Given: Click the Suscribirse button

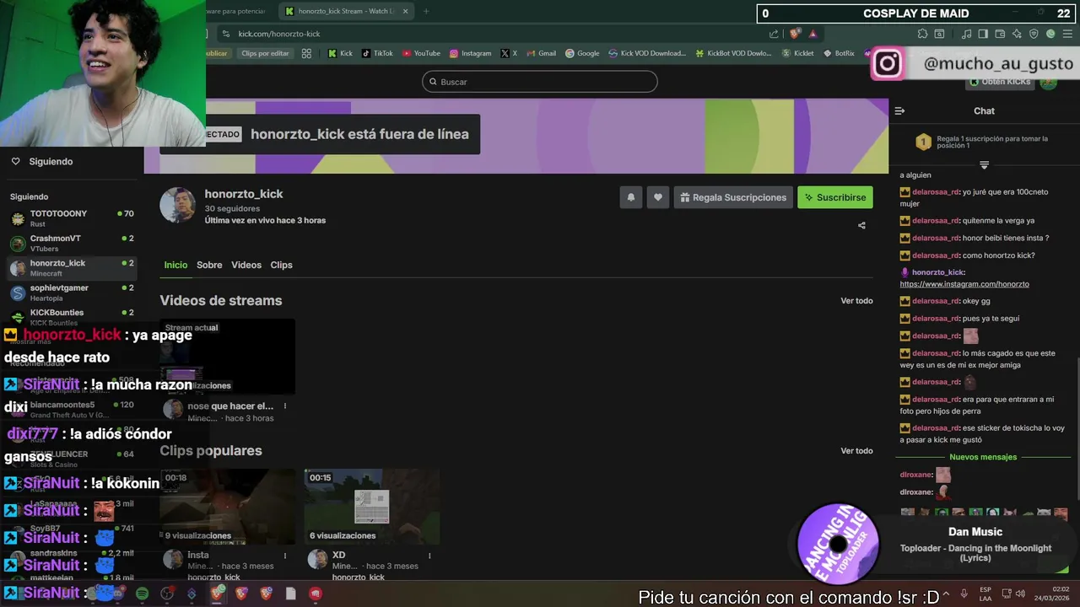Looking at the screenshot, I should point(835,197).
